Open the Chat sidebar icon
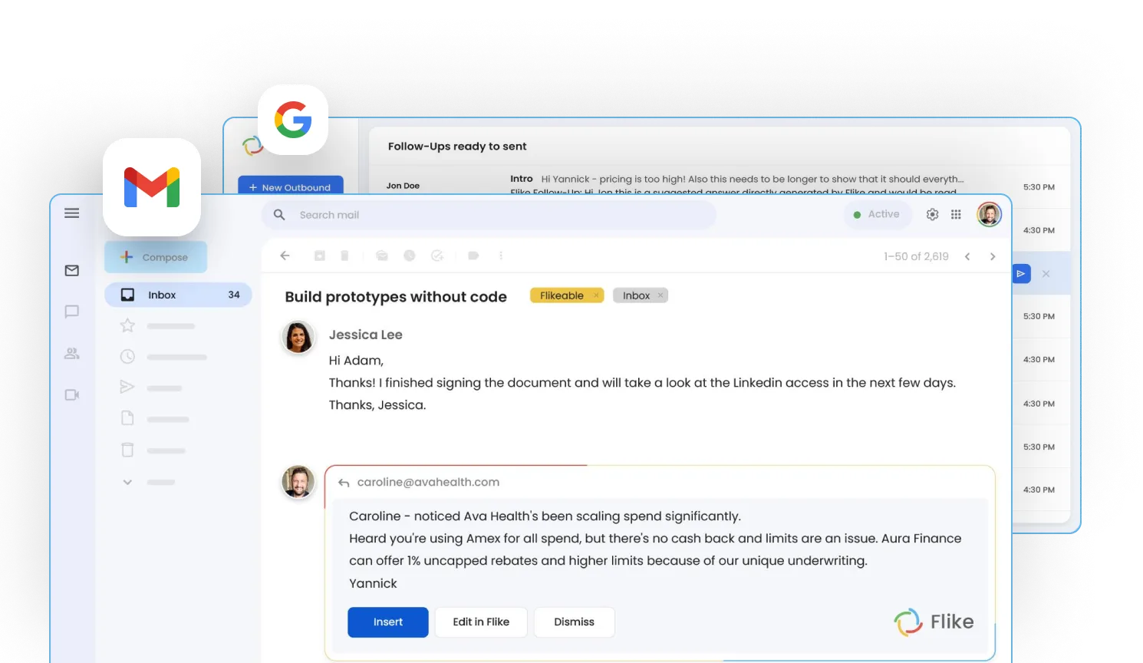Screen dimensions: 1143x663 click(71, 312)
